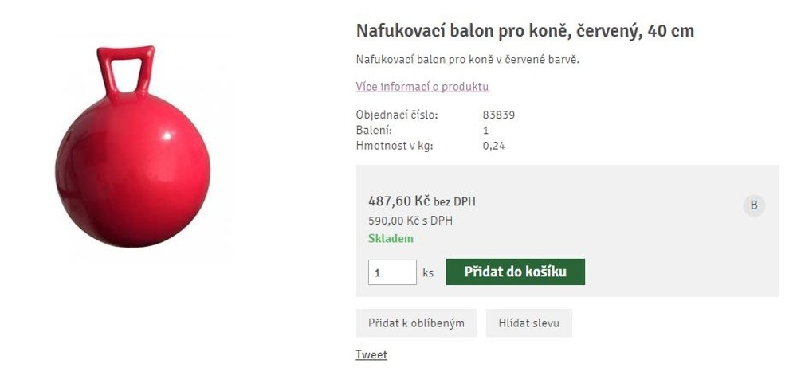Open the Tweet share link
The height and width of the screenshot is (391, 797).
pos(371,355)
